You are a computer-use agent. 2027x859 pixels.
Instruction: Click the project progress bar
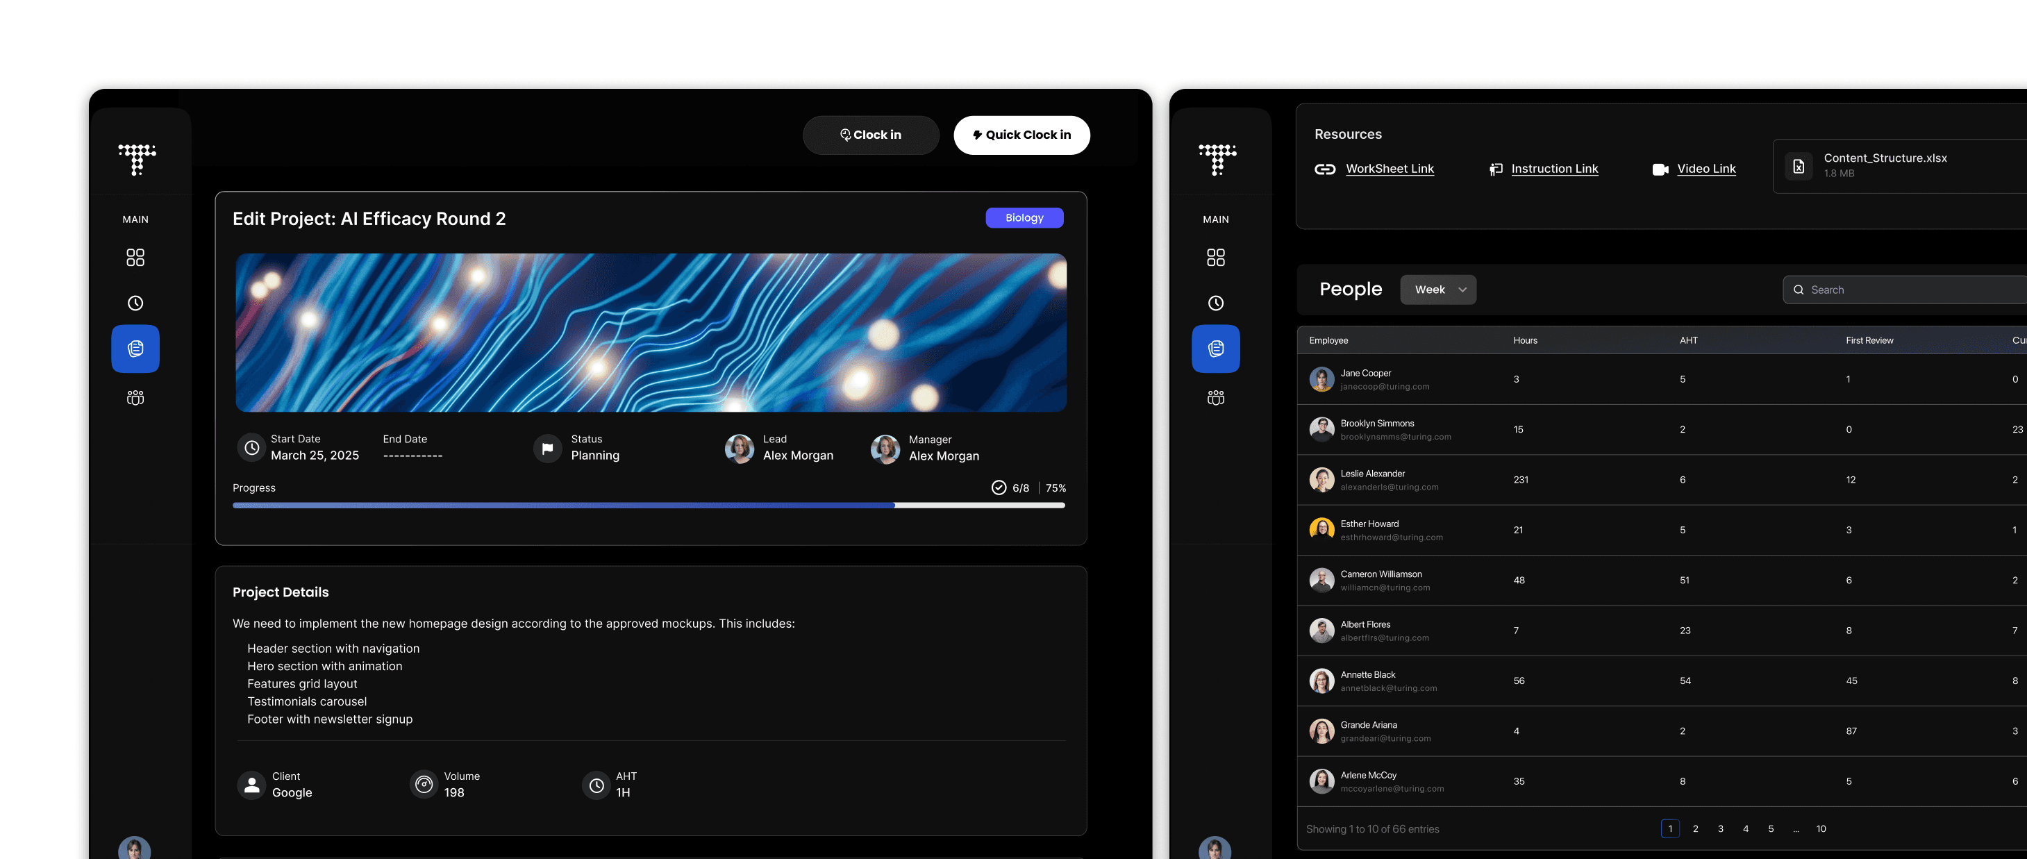click(x=649, y=505)
